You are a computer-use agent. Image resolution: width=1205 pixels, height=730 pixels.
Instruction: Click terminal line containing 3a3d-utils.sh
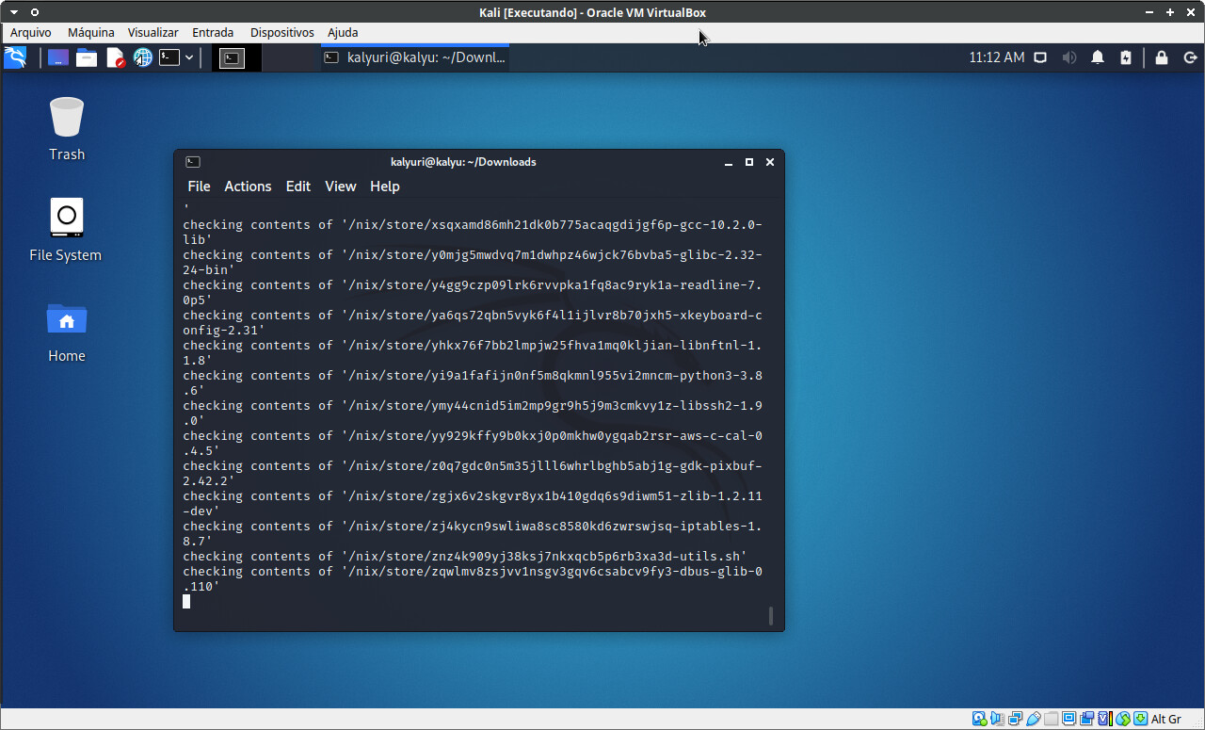pos(465,557)
